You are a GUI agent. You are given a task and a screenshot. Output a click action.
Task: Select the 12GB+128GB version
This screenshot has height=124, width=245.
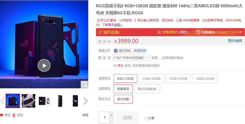[x=151, y=78]
